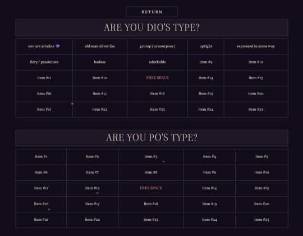Mark the 'adorkable' cell
303x236 pixels.
click(157, 62)
